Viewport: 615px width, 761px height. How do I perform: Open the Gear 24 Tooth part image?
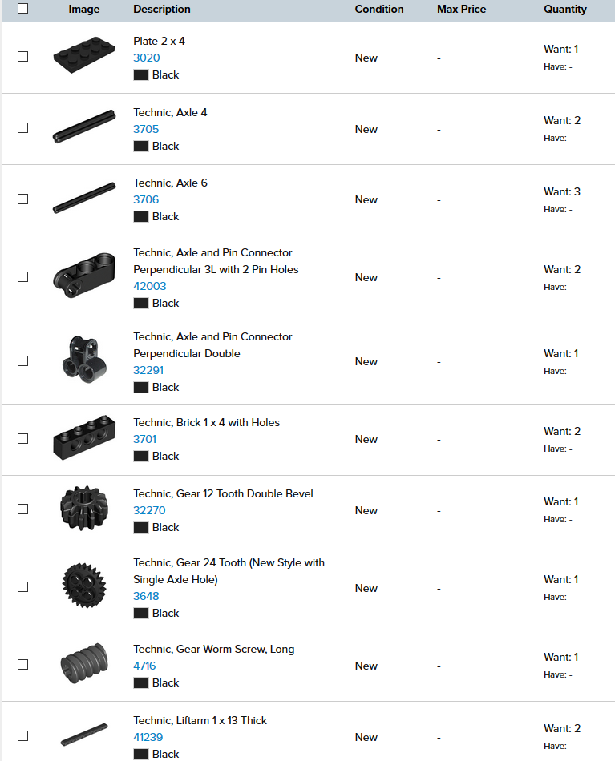pyautogui.click(x=84, y=586)
